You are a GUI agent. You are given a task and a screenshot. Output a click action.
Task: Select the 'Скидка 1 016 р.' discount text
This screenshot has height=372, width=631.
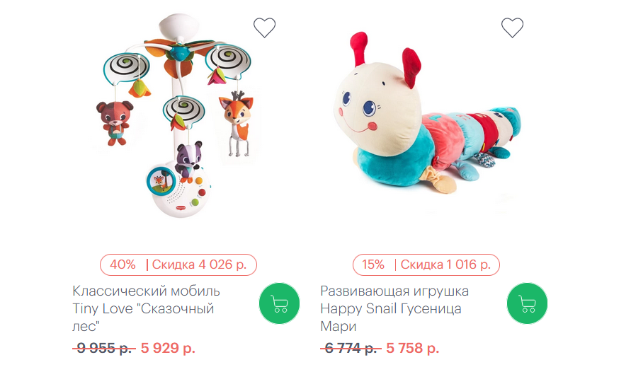[445, 265]
